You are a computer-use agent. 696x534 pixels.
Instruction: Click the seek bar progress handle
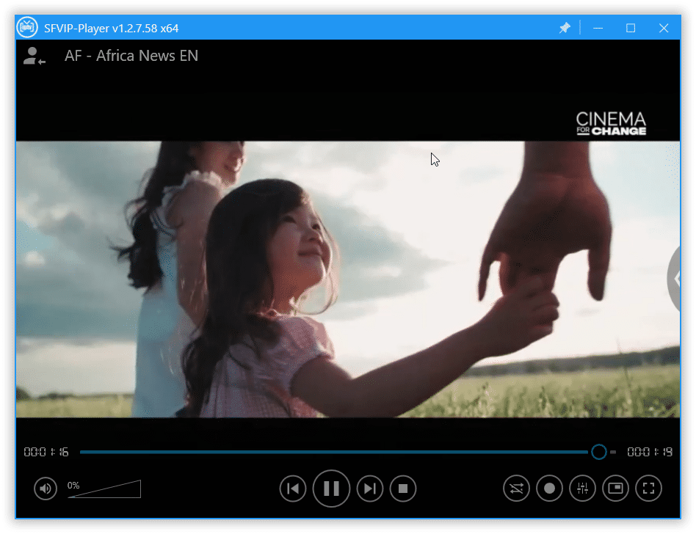pos(599,452)
